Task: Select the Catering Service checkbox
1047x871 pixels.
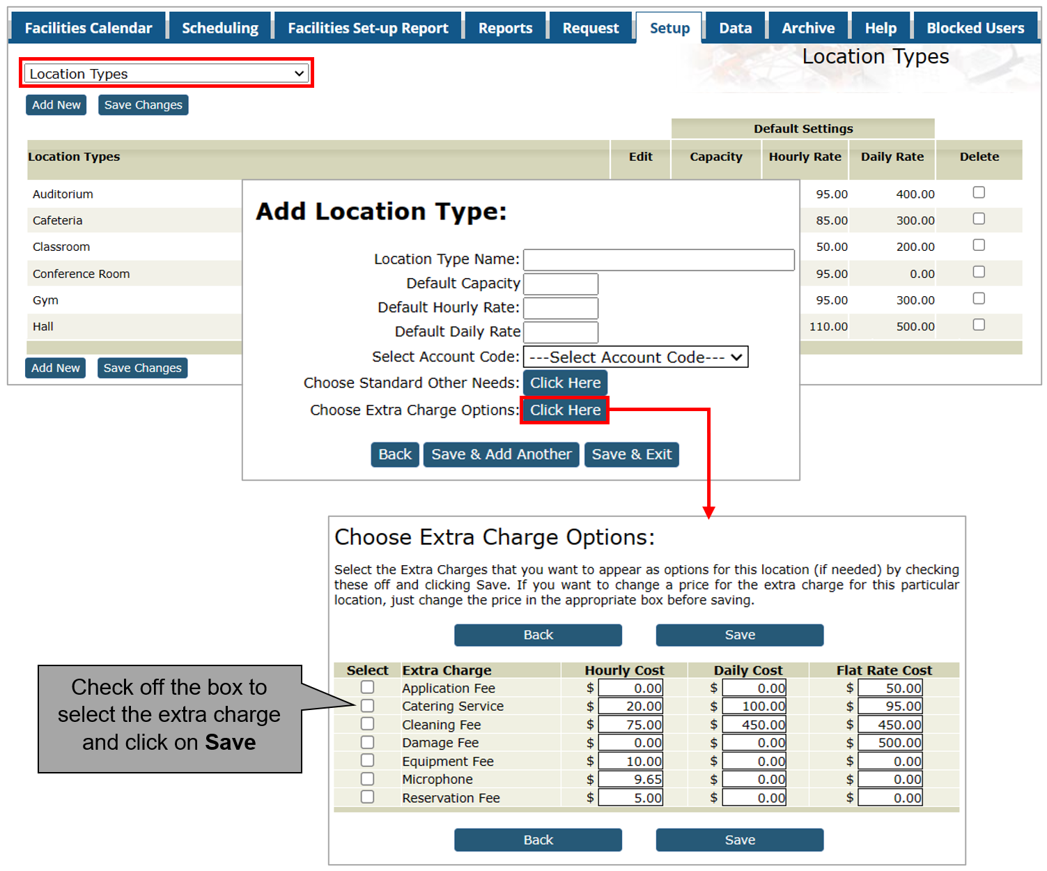Action: 367,705
